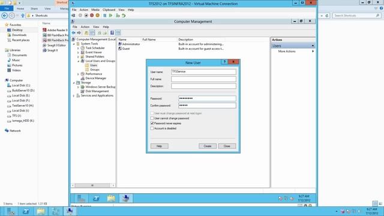
Task: Pause the virtual machine via toolbar icon
Action: (105, 16)
